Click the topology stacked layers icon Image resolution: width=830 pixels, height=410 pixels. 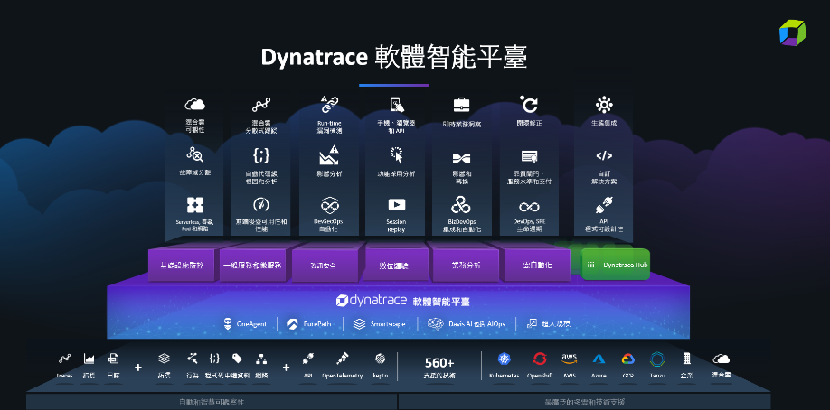pyautogui.click(x=164, y=359)
